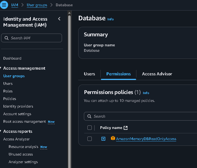
Task: Collapse the Access reports section
Action: click(x=1, y=131)
